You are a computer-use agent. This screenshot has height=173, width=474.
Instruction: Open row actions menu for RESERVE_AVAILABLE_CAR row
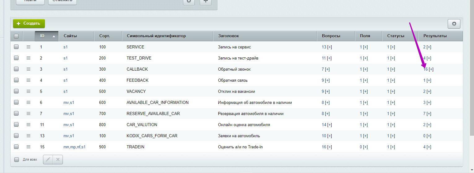tap(28, 113)
